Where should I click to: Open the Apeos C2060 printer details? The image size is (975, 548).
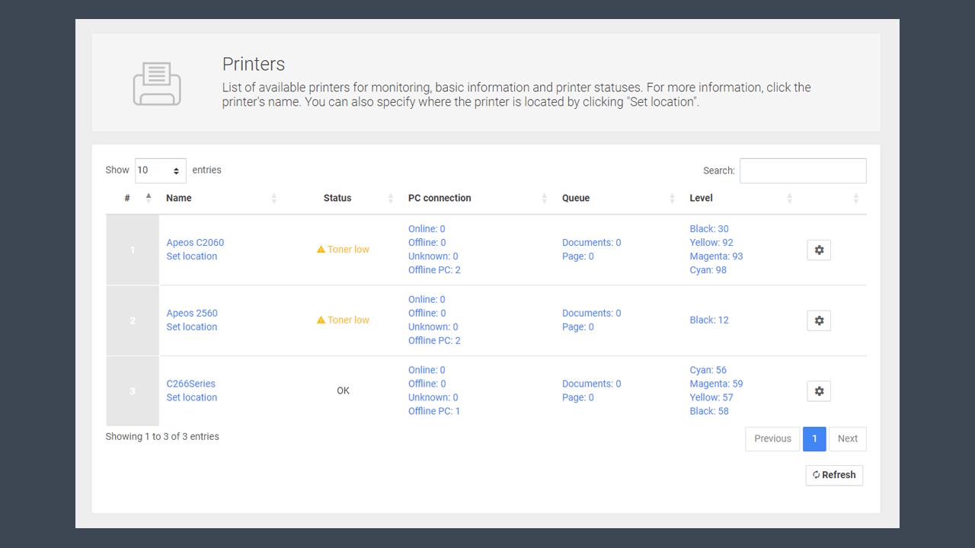tap(195, 243)
